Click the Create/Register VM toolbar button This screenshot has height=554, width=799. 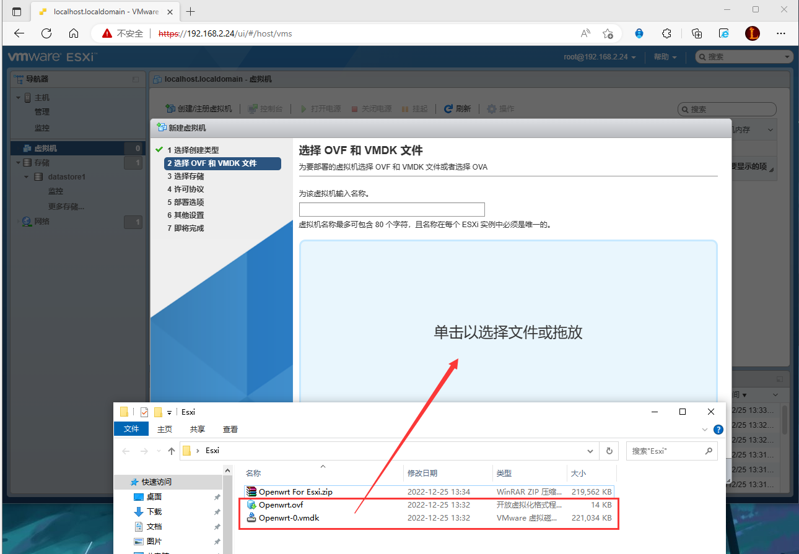(199, 108)
